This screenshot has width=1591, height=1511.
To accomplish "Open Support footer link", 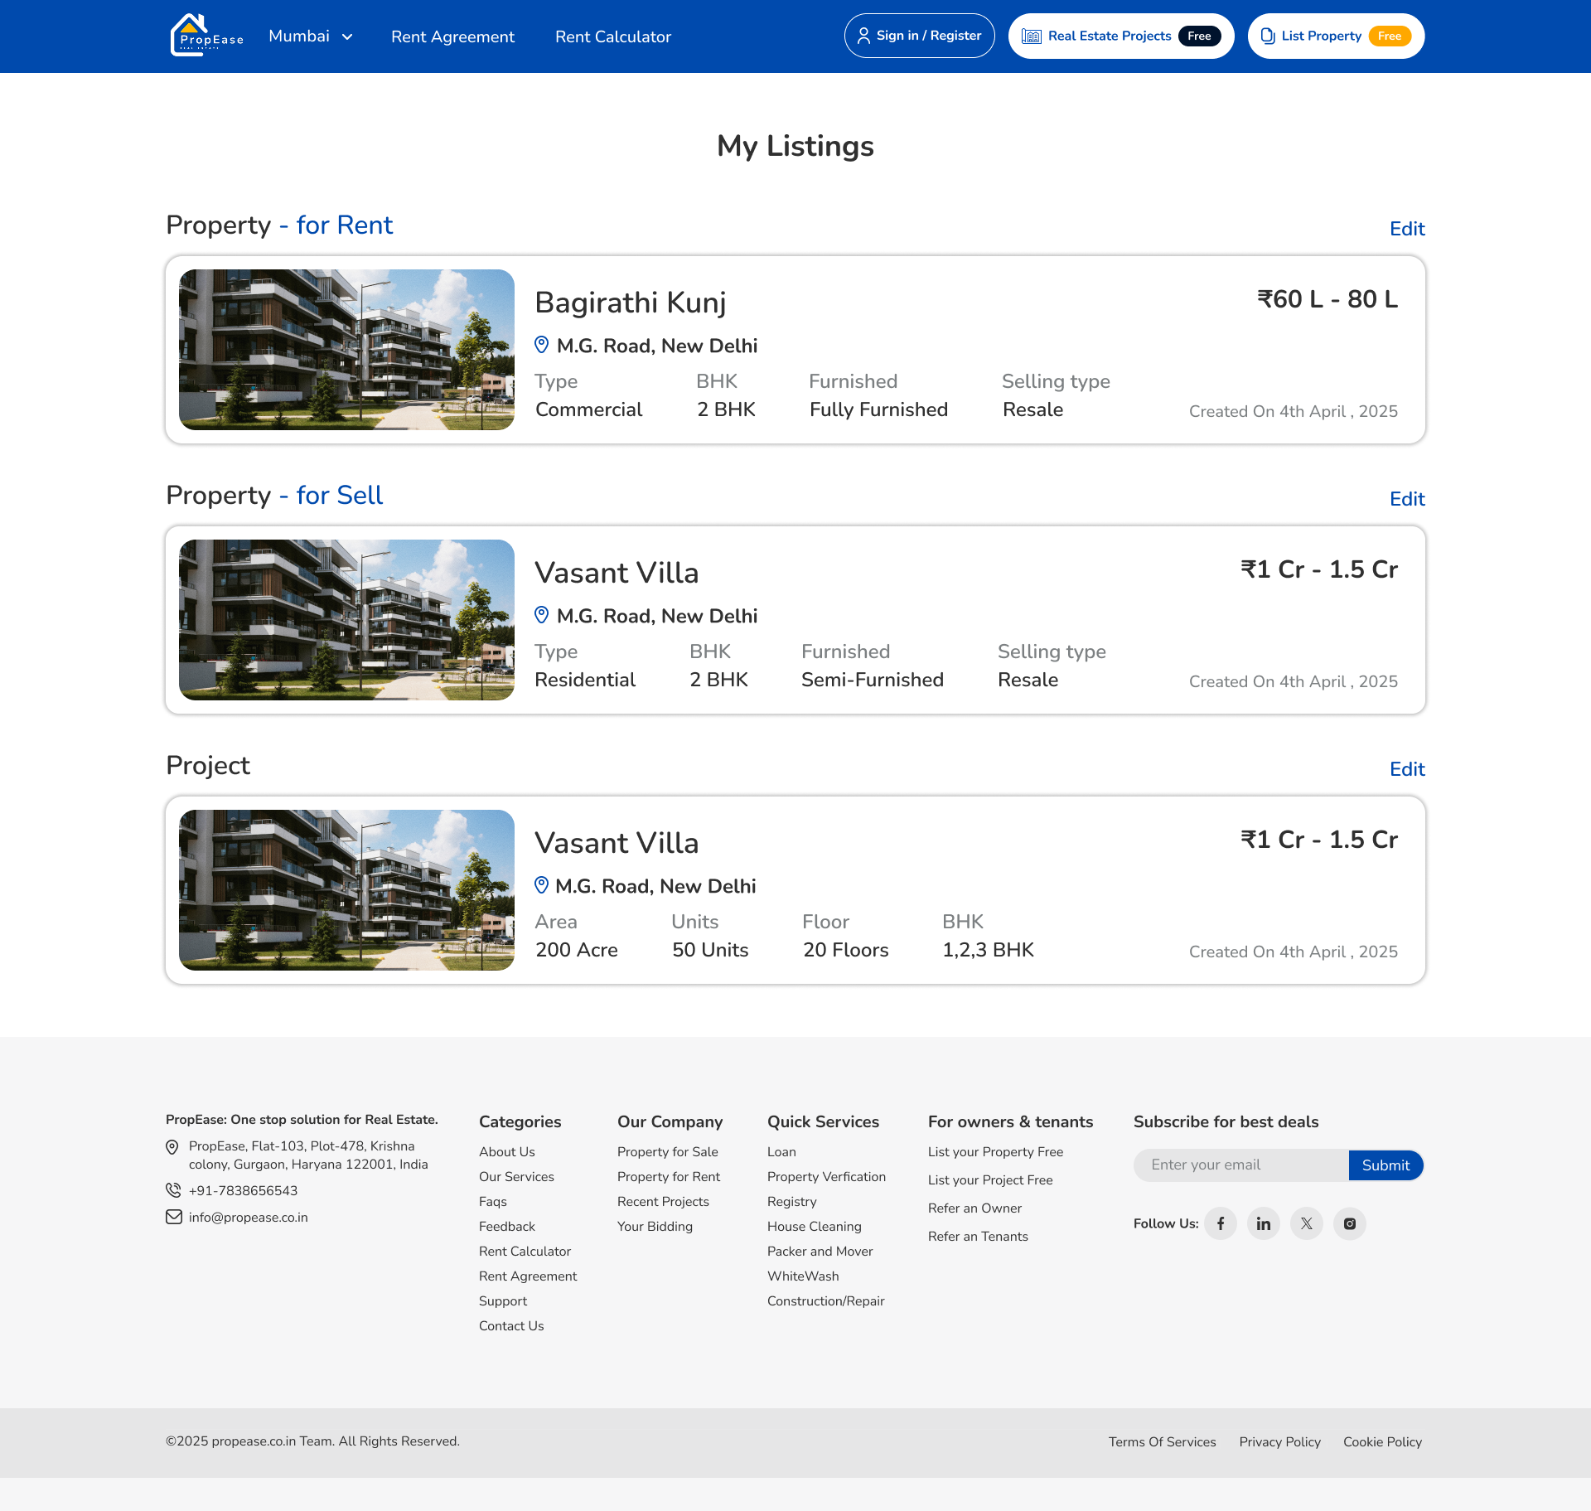I will [503, 1301].
